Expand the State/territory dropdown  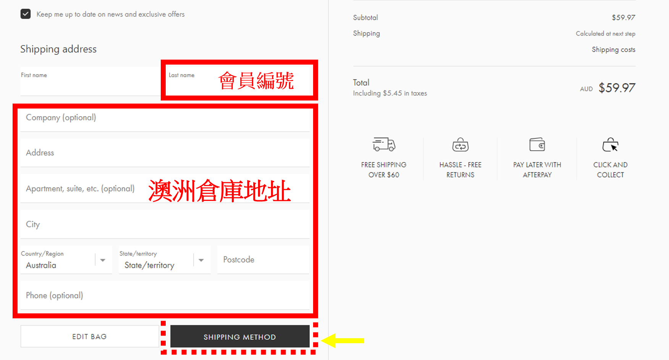point(165,260)
